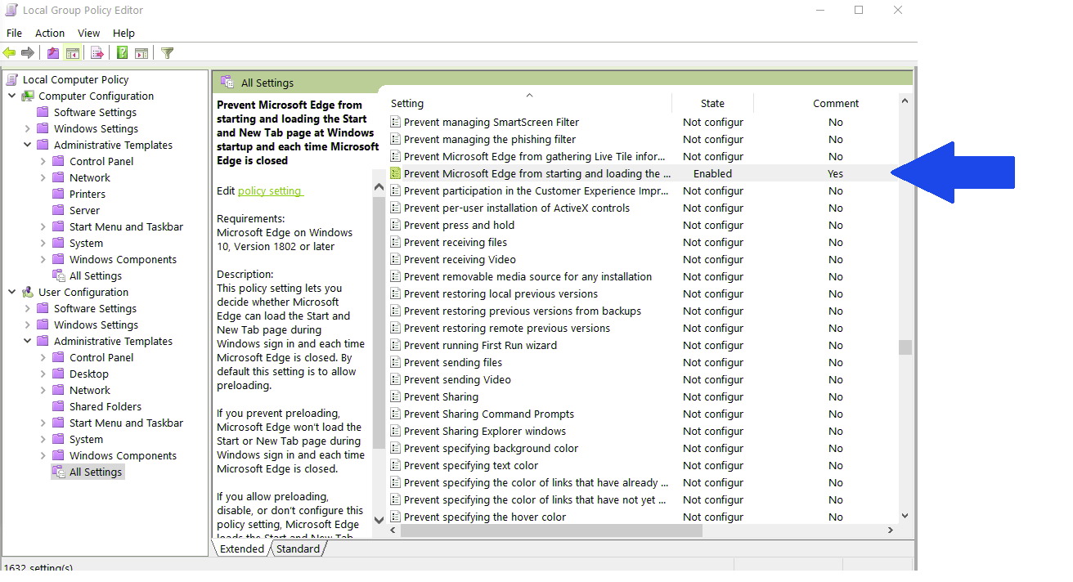
Task: Collapse User Configuration Administrative Templates
Action: click(28, 341)
